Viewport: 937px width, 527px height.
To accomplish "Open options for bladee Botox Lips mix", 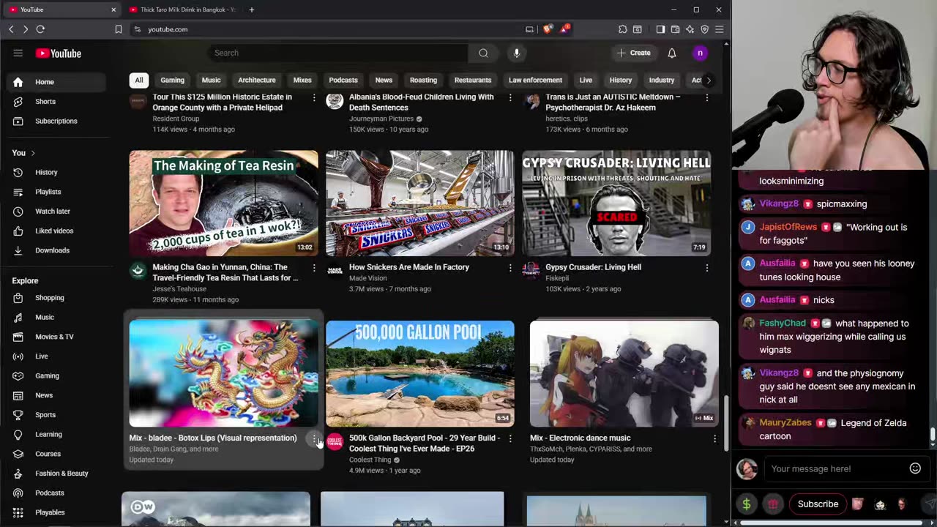I will pos(314,439).
